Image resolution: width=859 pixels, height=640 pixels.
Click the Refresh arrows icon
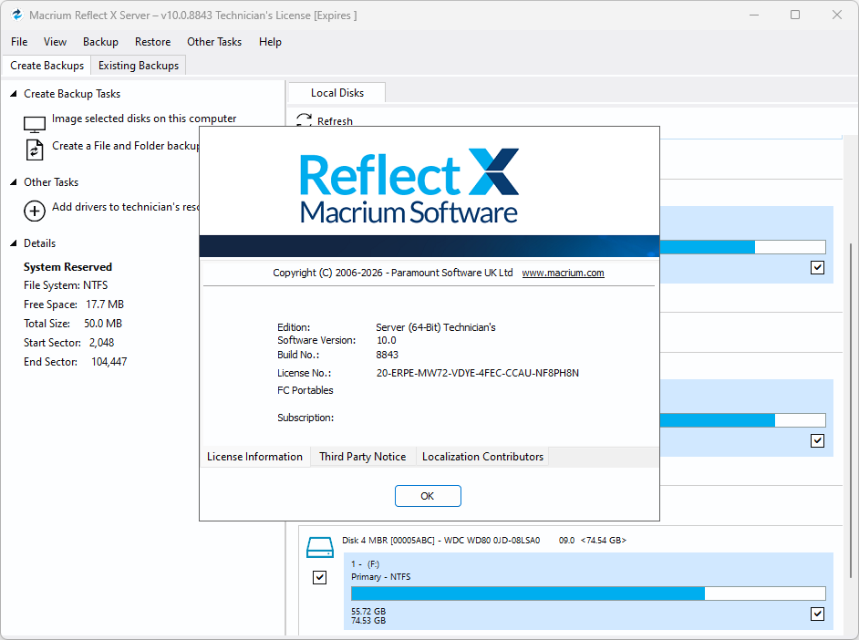(304, 119)
